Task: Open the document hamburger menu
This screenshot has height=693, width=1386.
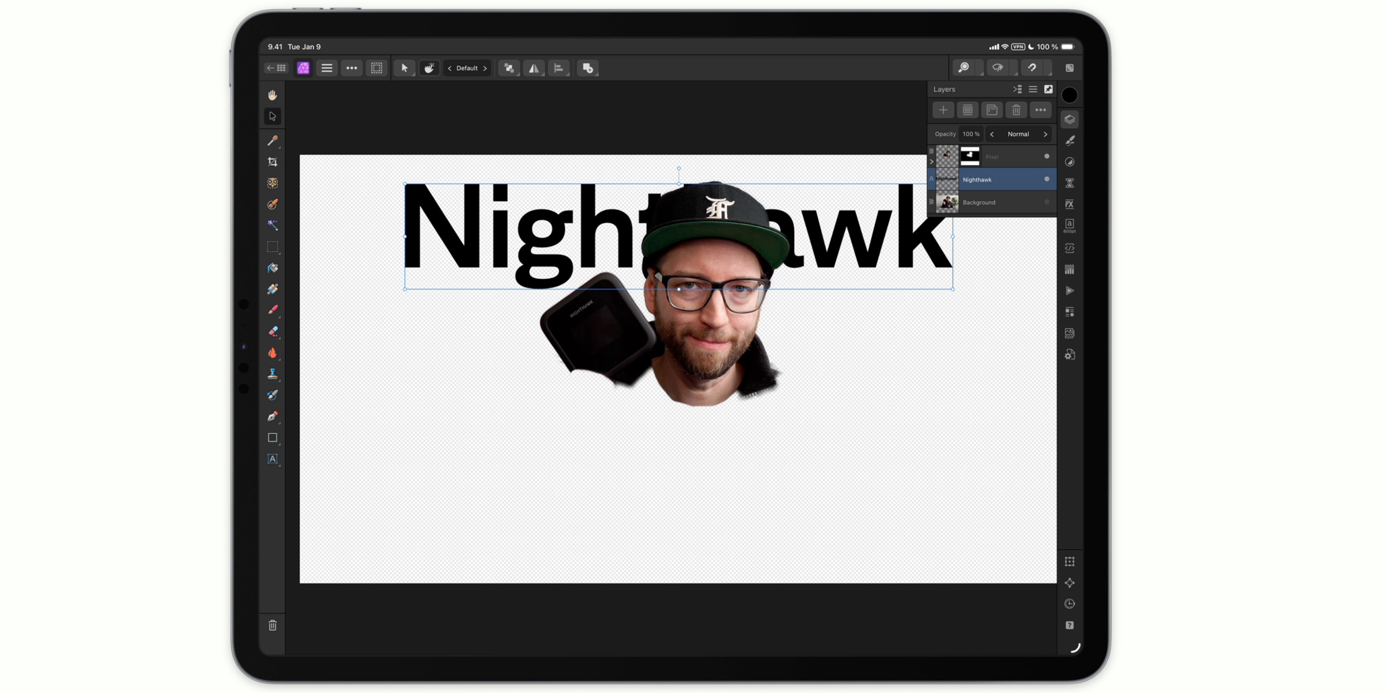Action: (326, 68)
